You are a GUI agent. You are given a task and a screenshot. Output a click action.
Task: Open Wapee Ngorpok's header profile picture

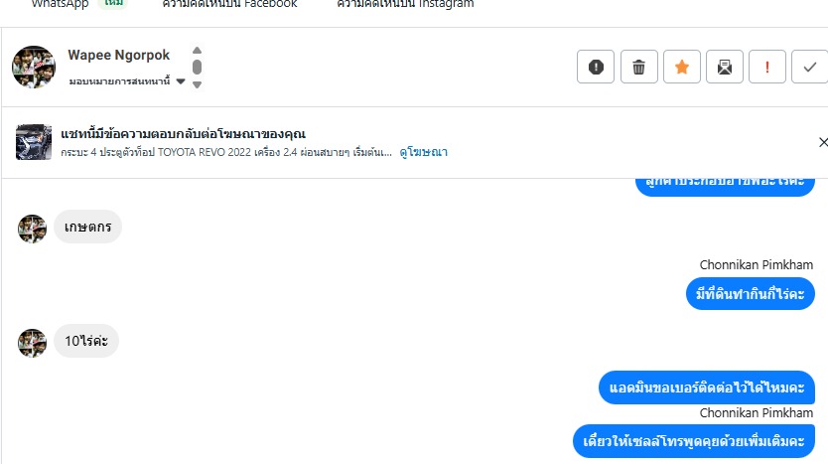34,68
